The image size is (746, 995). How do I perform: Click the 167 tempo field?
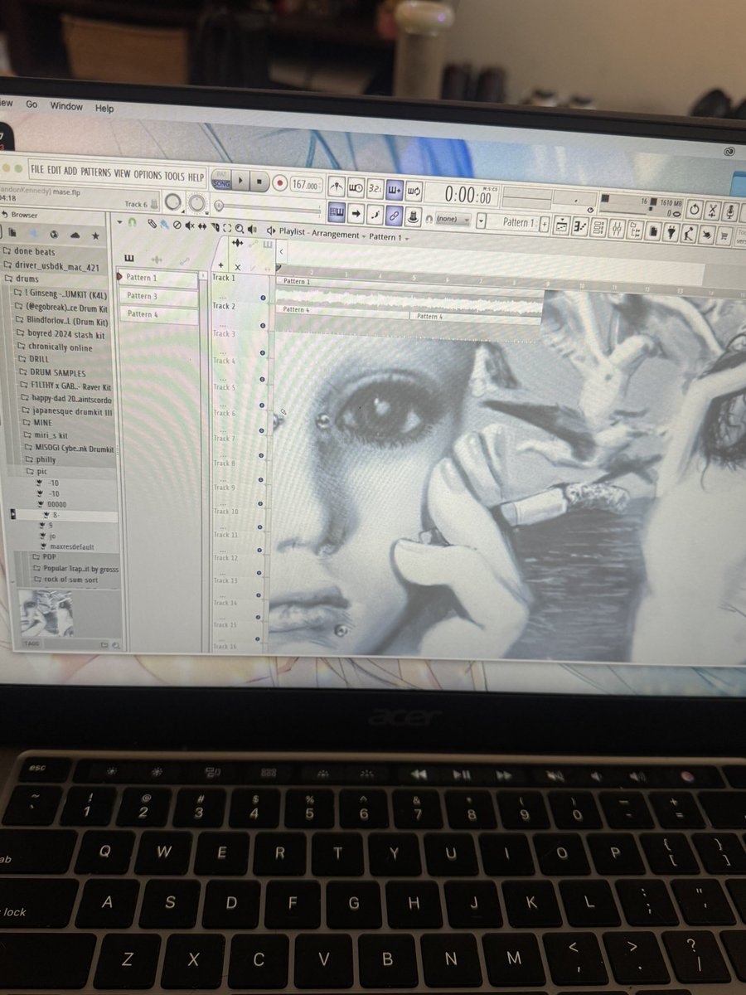point(305,185)
